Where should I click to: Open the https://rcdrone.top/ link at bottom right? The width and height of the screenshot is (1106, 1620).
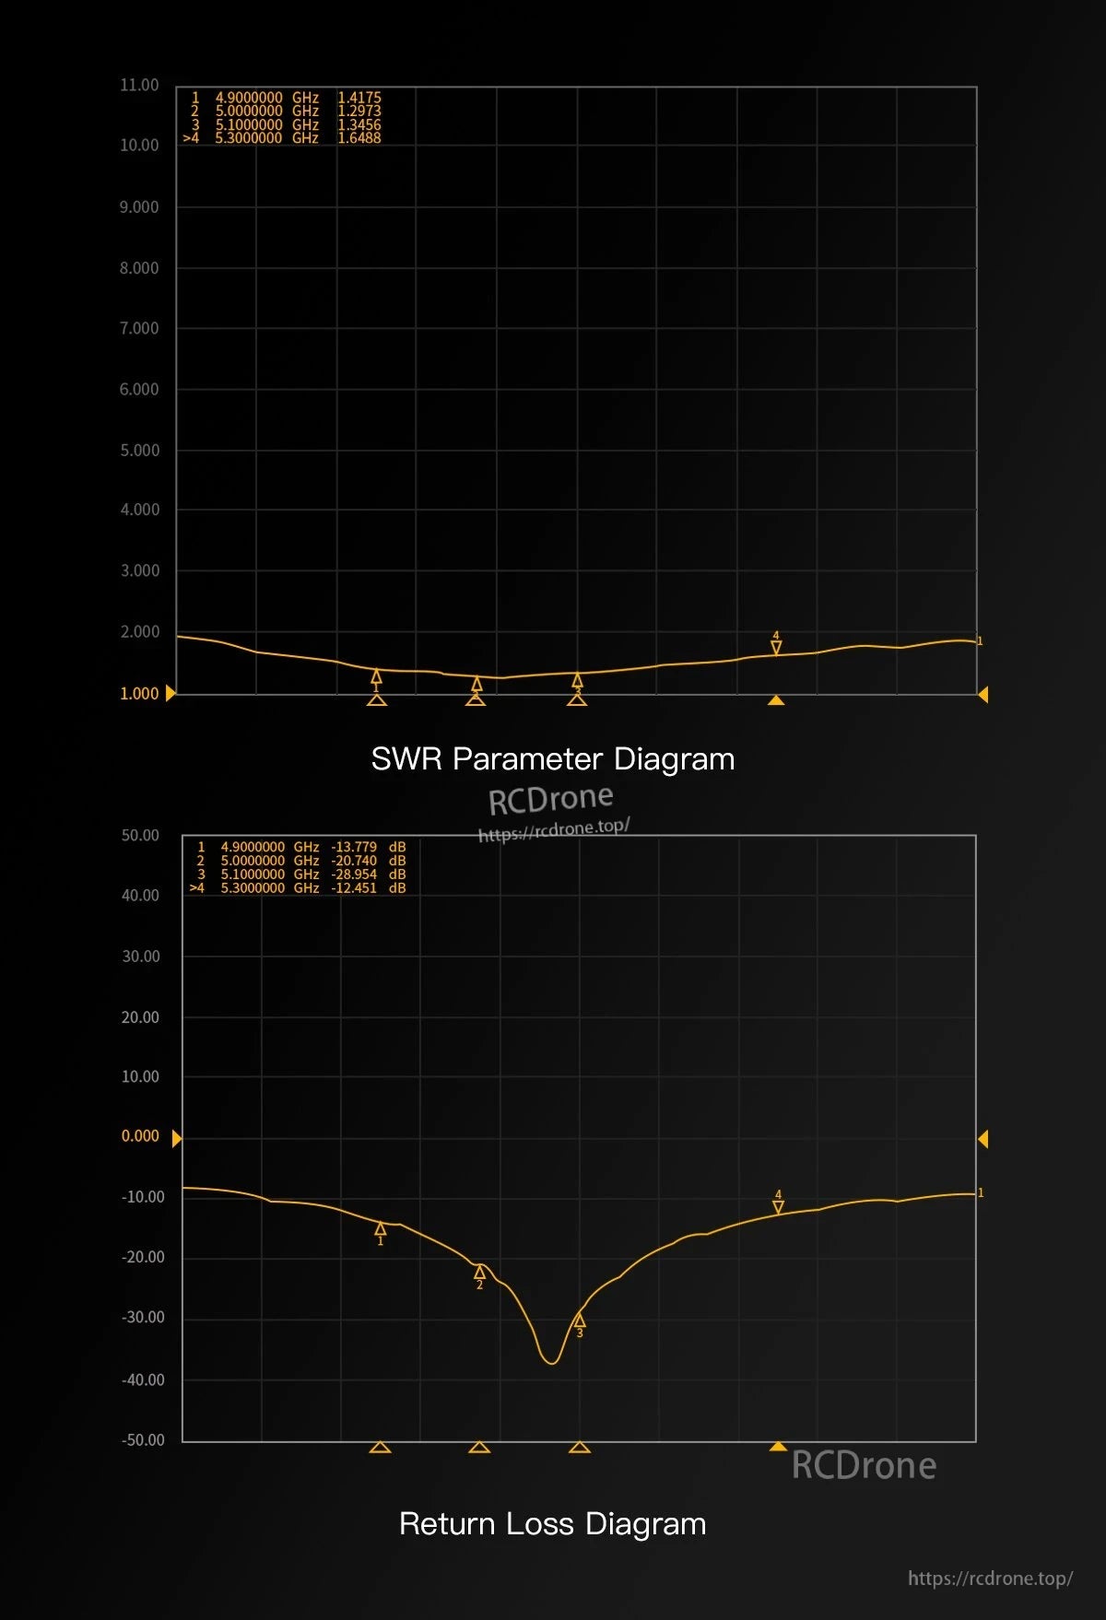tap(991, 1579)
